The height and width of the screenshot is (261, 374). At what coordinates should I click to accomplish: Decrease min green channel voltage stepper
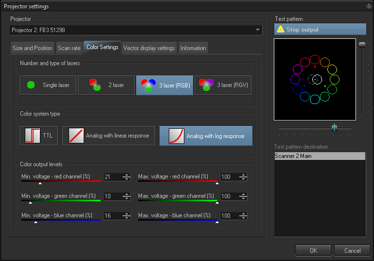point(126,198)
